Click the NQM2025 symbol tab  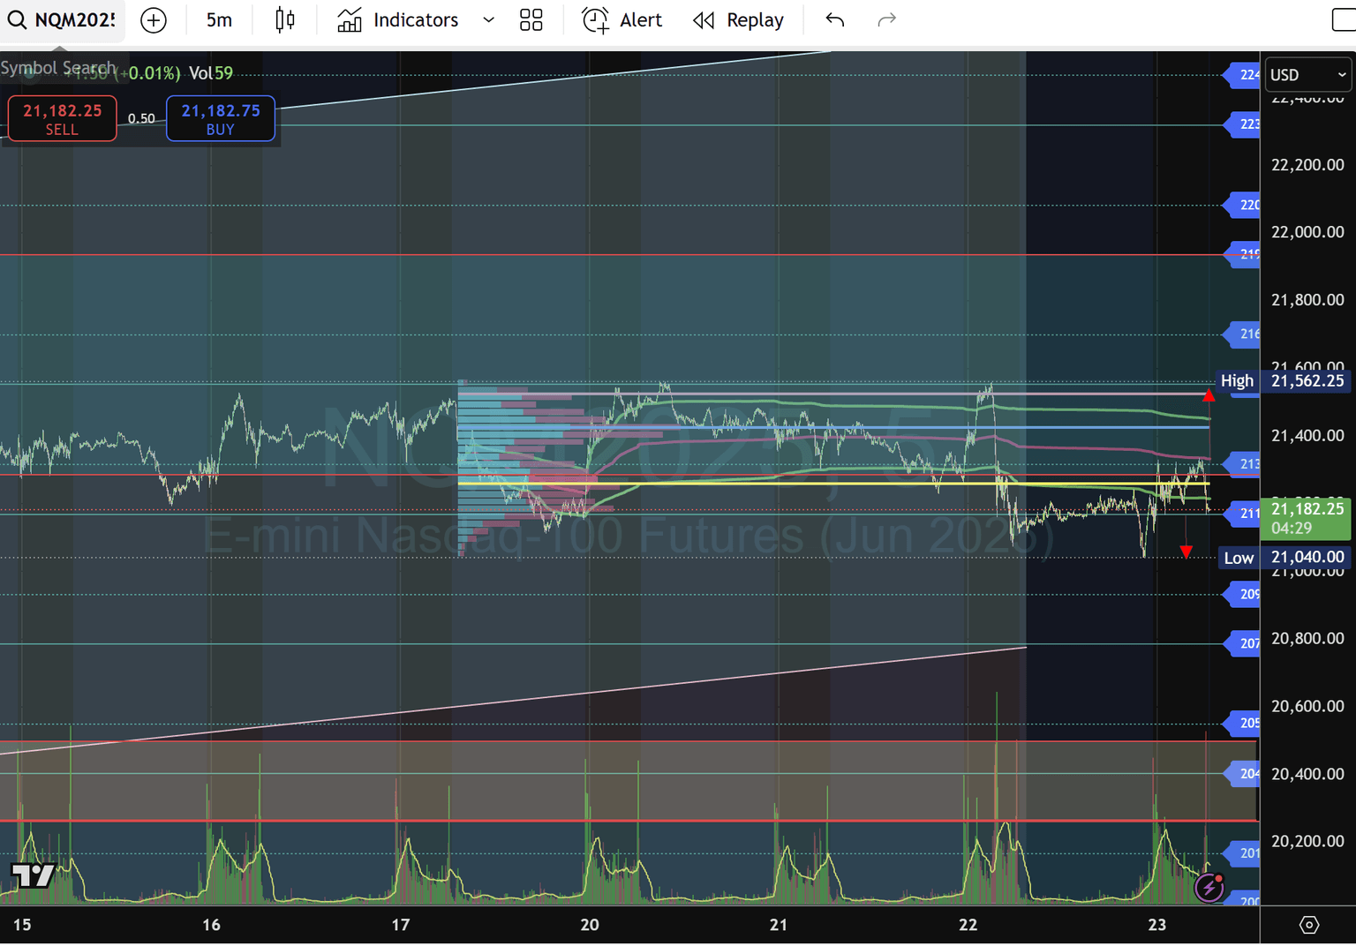pyautogui.click(x=71, y=19)
